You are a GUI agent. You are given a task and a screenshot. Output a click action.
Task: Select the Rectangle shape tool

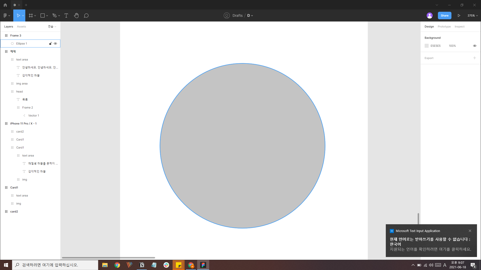(x=43, y=15)
